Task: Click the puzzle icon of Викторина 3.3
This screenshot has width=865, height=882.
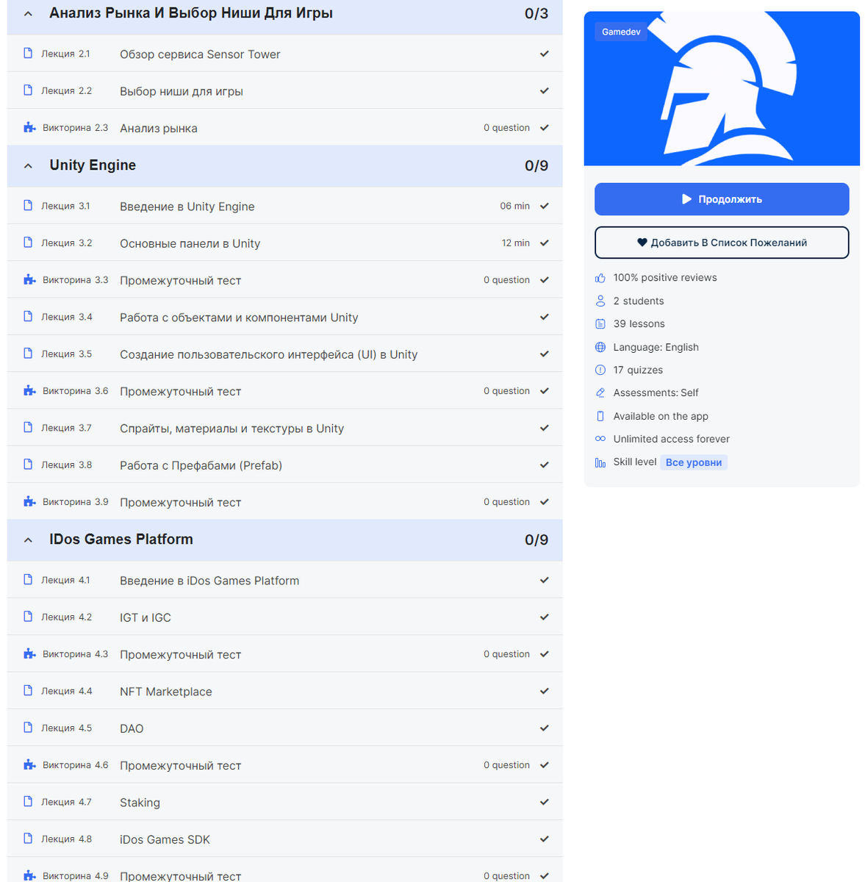Action: pyautogui.click(x=29, y=279)
